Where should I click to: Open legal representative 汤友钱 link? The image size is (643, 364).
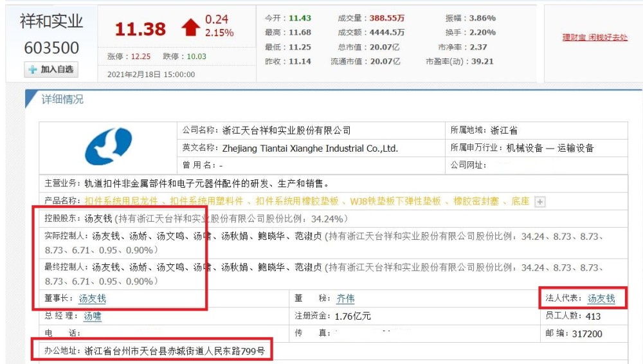[x=601, y=298]
